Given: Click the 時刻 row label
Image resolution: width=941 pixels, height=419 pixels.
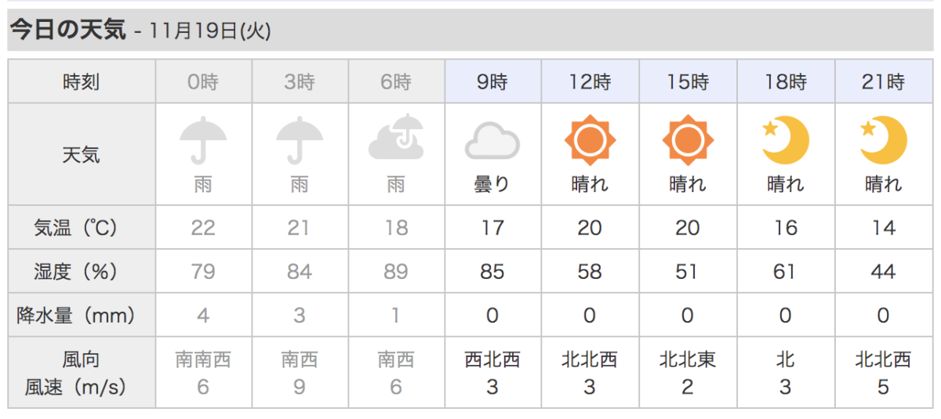Looking at the screenshot, I should point(82,81).
